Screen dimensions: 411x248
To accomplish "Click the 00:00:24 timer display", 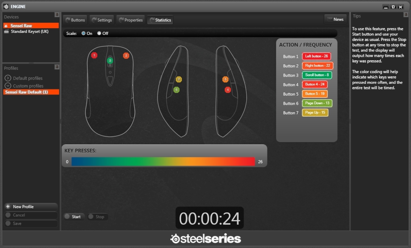I will 210,218.
